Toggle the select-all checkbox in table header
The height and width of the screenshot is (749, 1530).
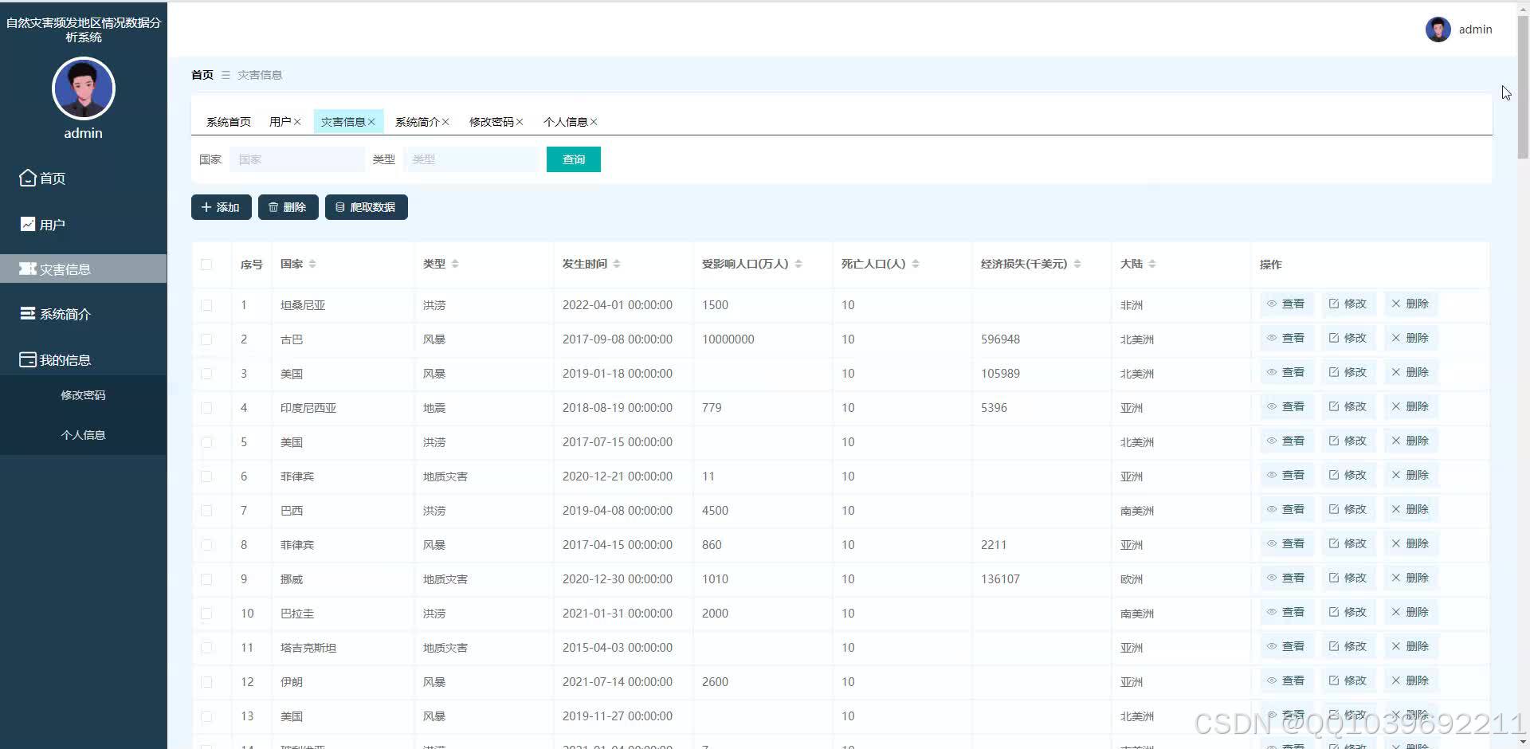206,265
